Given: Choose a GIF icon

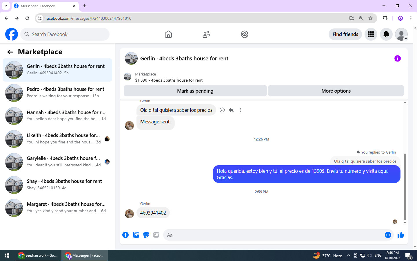Looking at the screenshot, I should [x=156, y=235].
